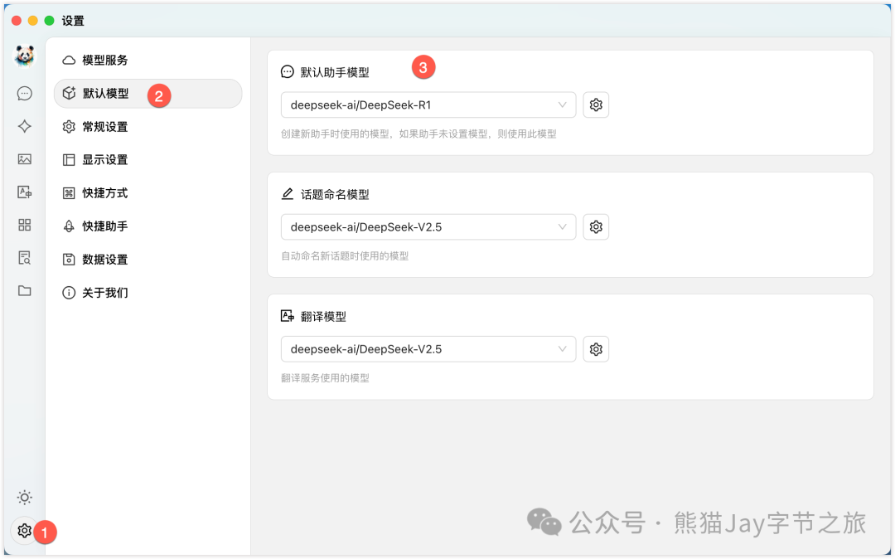The image size is (895, 559).
Task: Click the 翻译模型 section heading
Action: [x=323, y=317]
